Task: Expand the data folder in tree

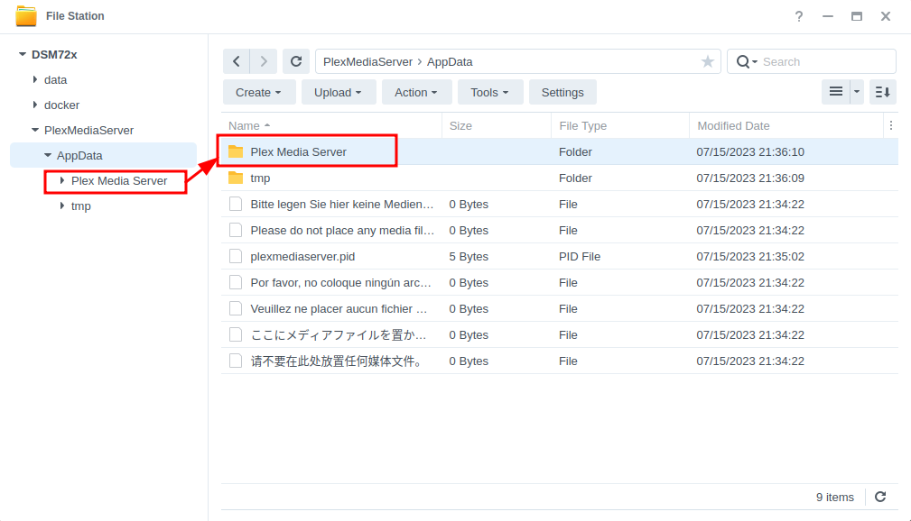Action: pyautogui.click(x=35, y=79)
